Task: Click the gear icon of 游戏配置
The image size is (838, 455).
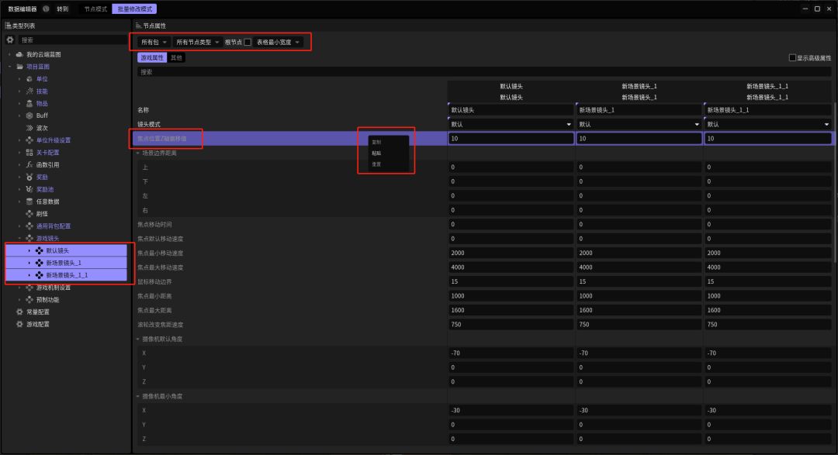Action: pyautogui.click(x=19, y=324)
